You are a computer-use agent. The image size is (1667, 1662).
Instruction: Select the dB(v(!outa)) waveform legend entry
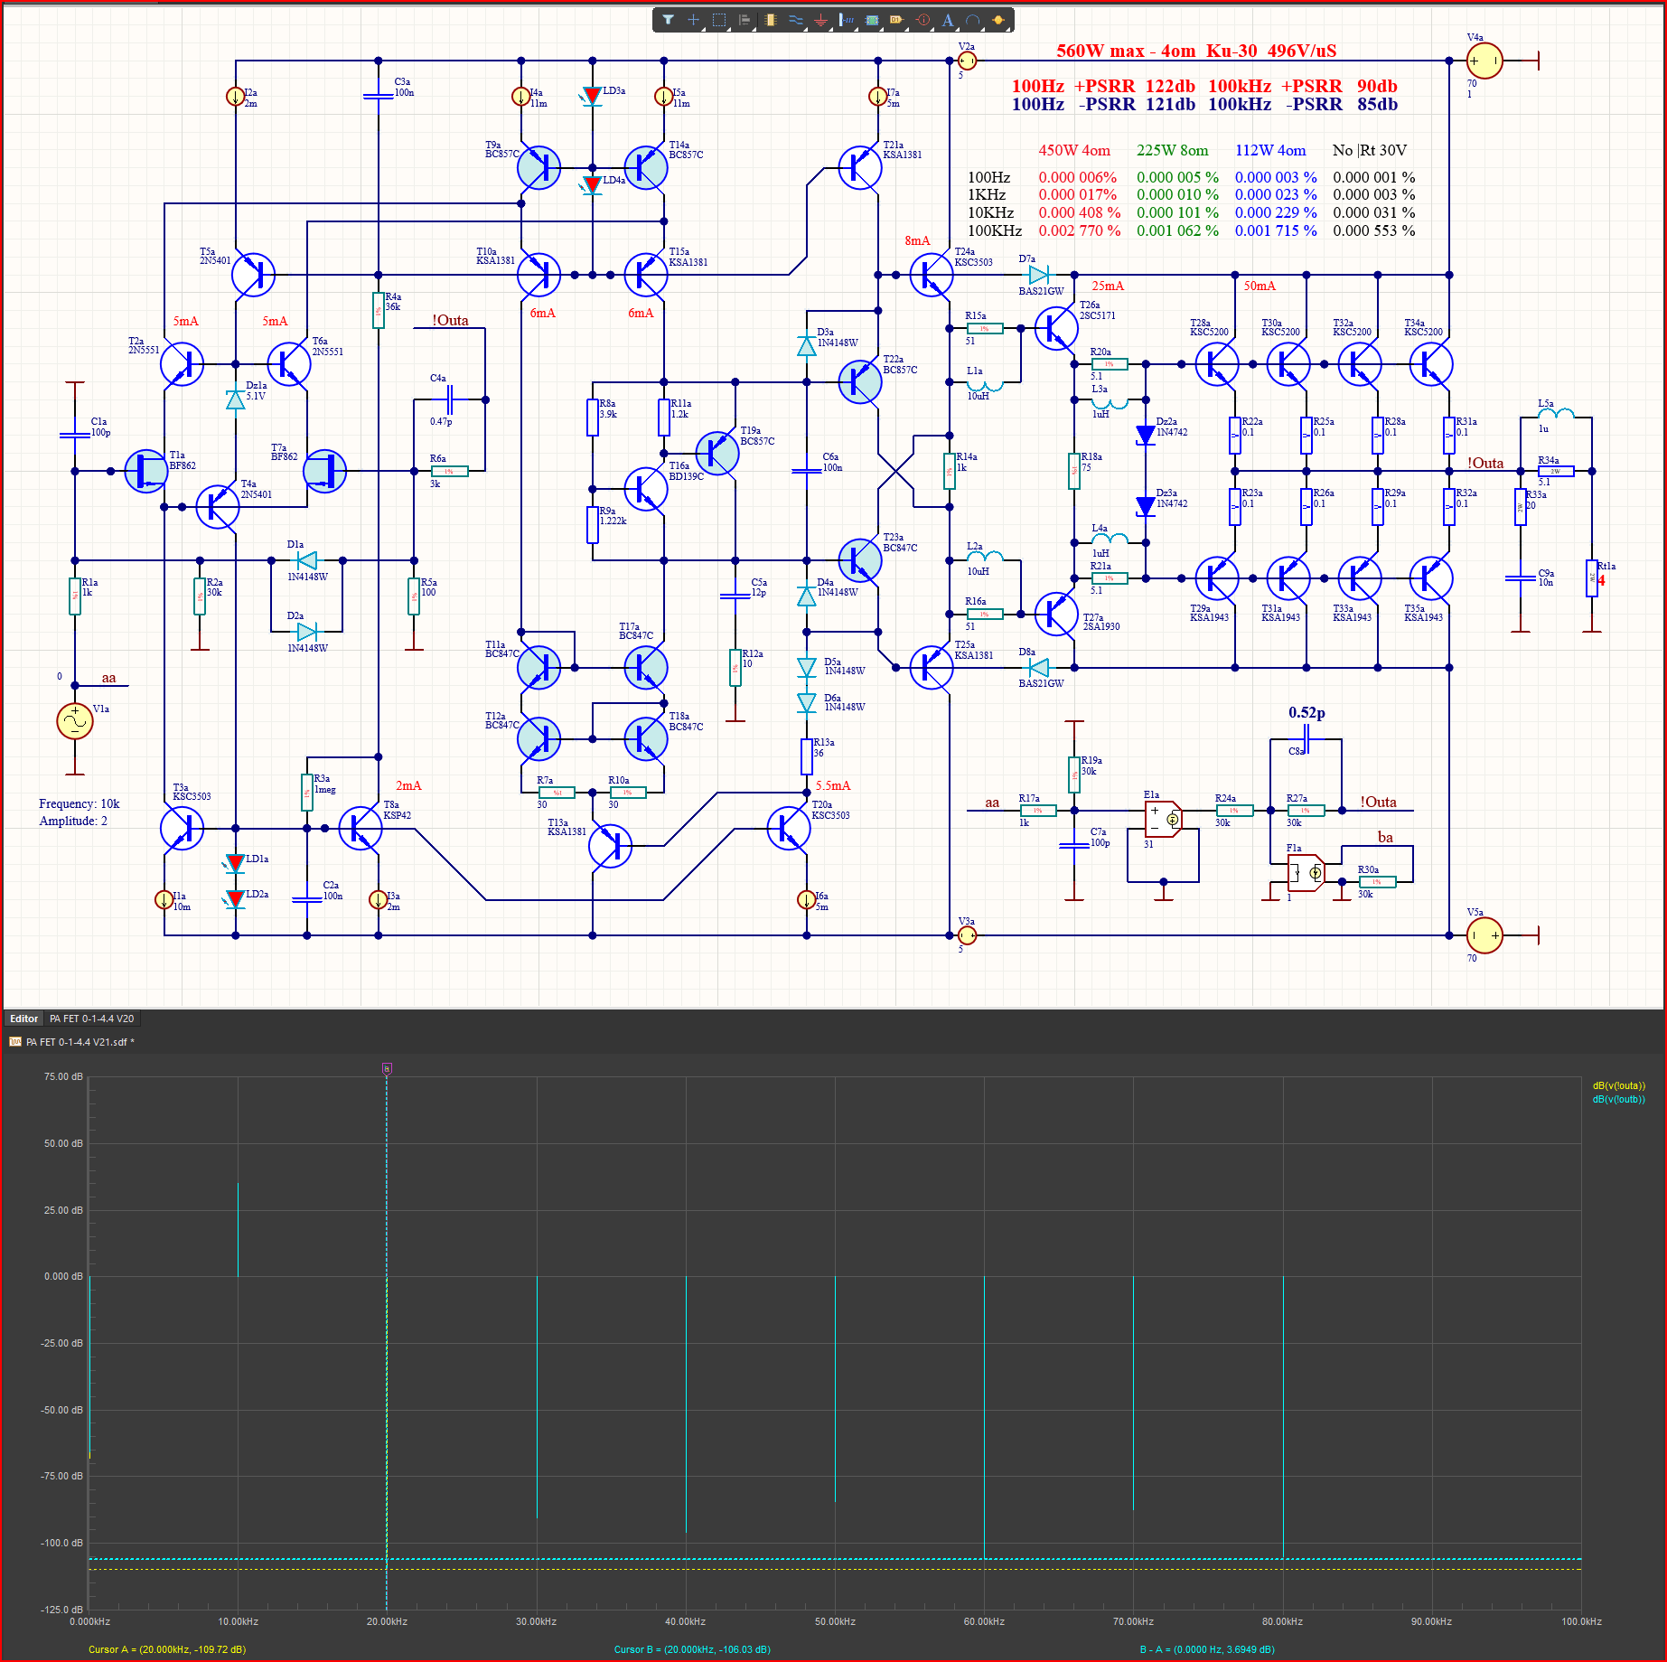tap(1618, 1085)
